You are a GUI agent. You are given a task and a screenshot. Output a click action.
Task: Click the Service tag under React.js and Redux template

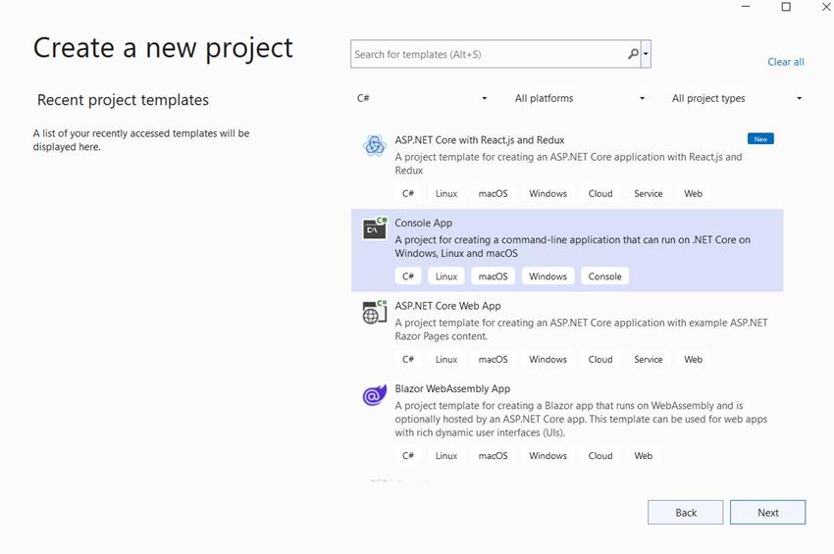click(x=649, y=193)
